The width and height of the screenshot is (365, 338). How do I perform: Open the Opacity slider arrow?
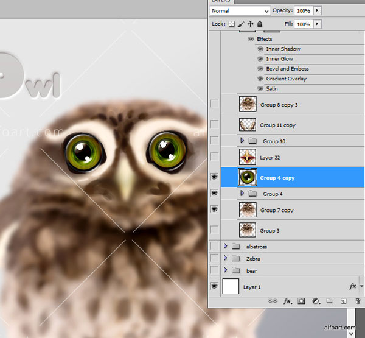tap(318, 10)
